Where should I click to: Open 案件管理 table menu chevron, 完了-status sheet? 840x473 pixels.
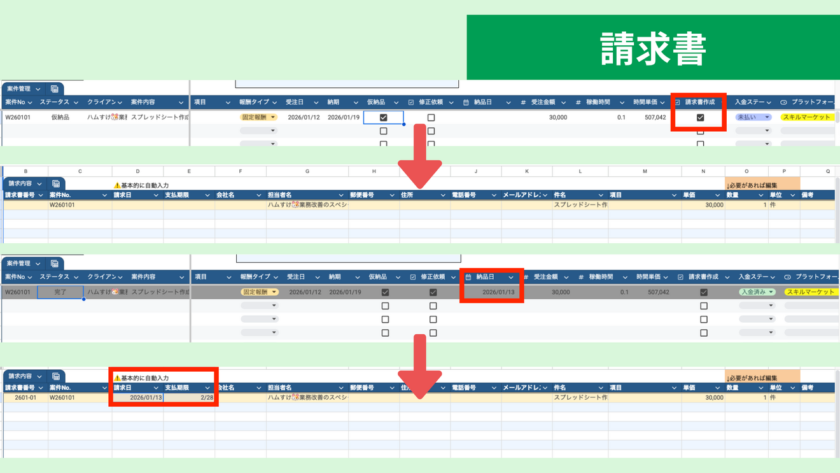38,264
